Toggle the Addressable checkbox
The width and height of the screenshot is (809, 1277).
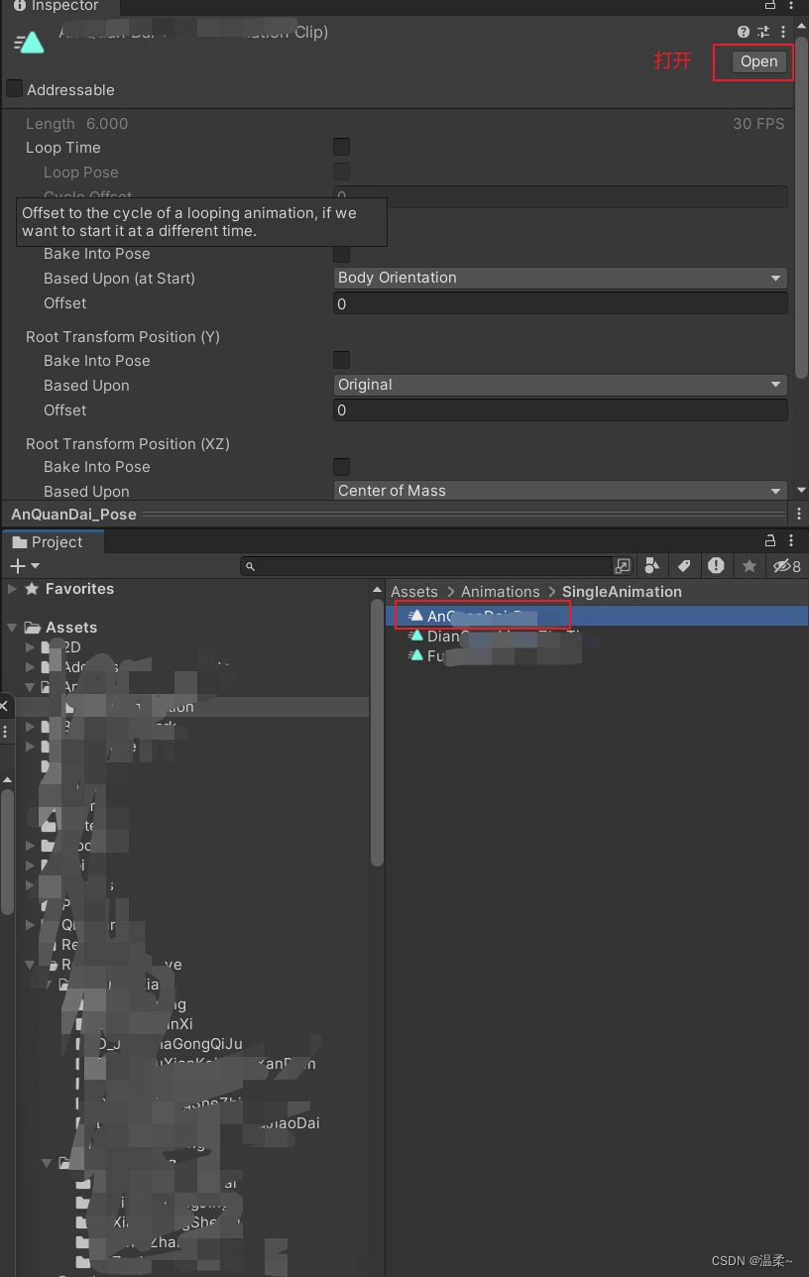click(x=13, y=89)
